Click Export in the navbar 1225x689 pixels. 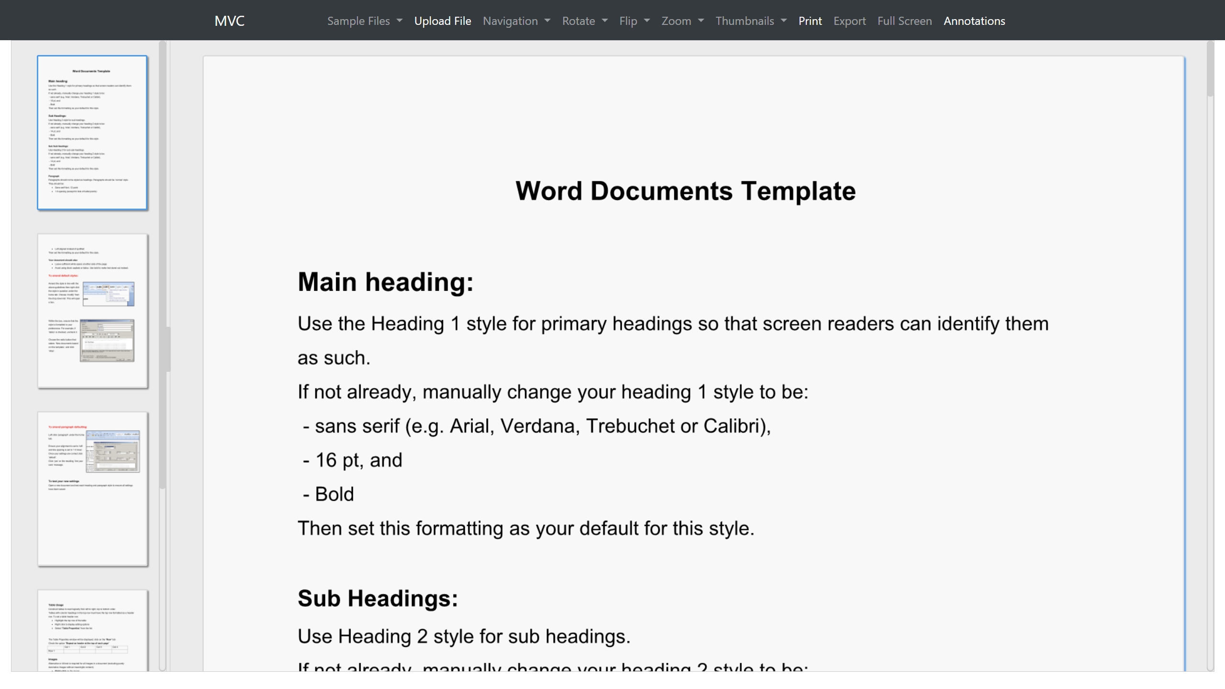pyautogui.click(x=849, y=21)
